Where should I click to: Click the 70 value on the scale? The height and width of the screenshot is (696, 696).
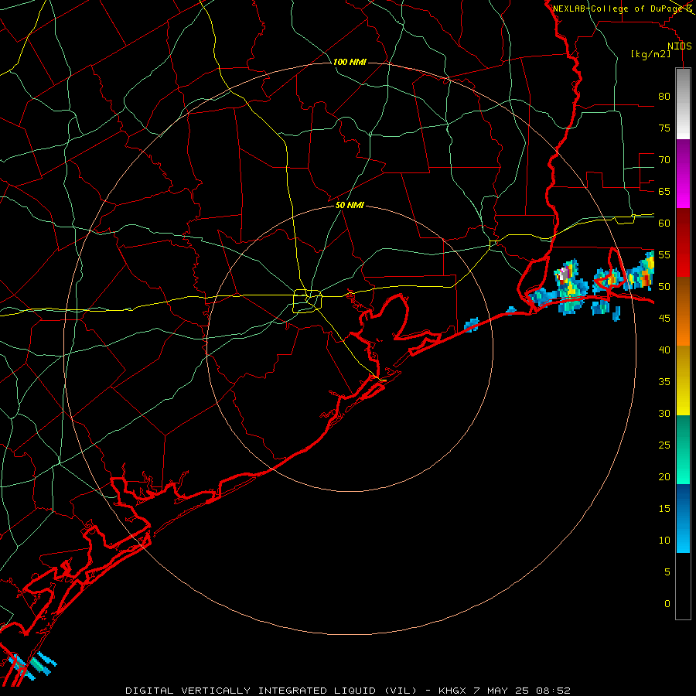pyautogui.click(x=664, y=160)
